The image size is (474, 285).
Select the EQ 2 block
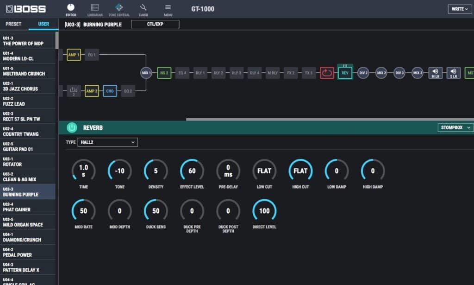(x=128, y=91)
